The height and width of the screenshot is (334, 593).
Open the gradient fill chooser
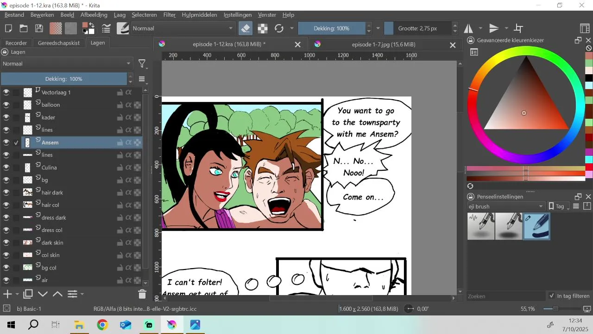[56, 28]
